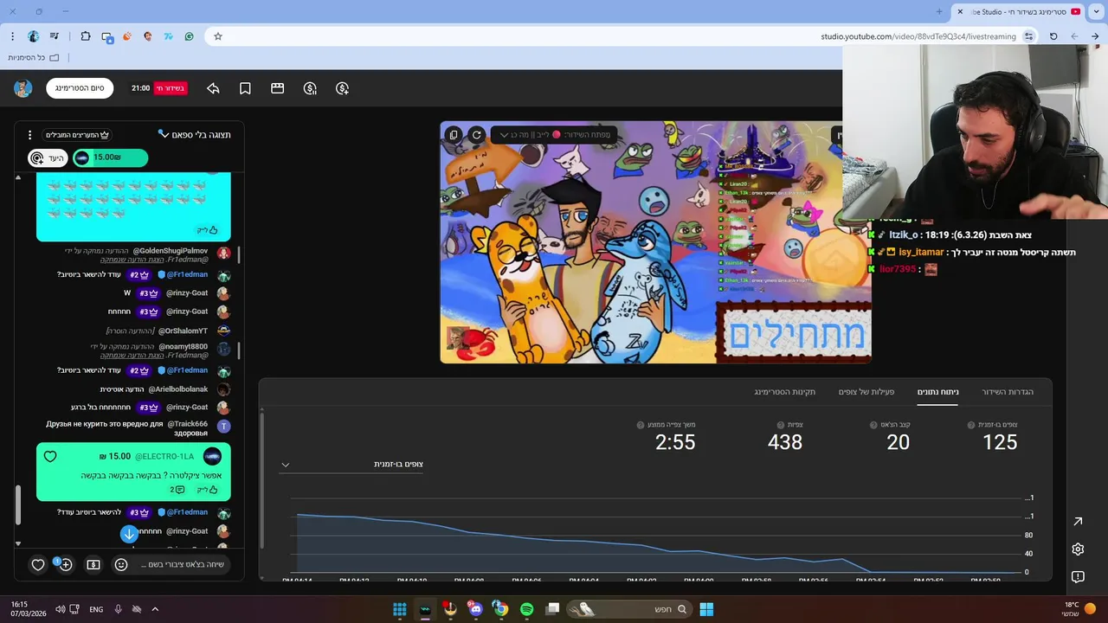Switch to stream settings tab הגדרות השידור
Viewport: 1108px width, 623px height.
tap(1008, 392)
